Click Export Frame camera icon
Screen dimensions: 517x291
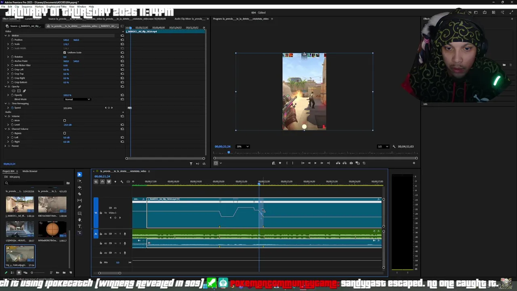tap(351, 163)
